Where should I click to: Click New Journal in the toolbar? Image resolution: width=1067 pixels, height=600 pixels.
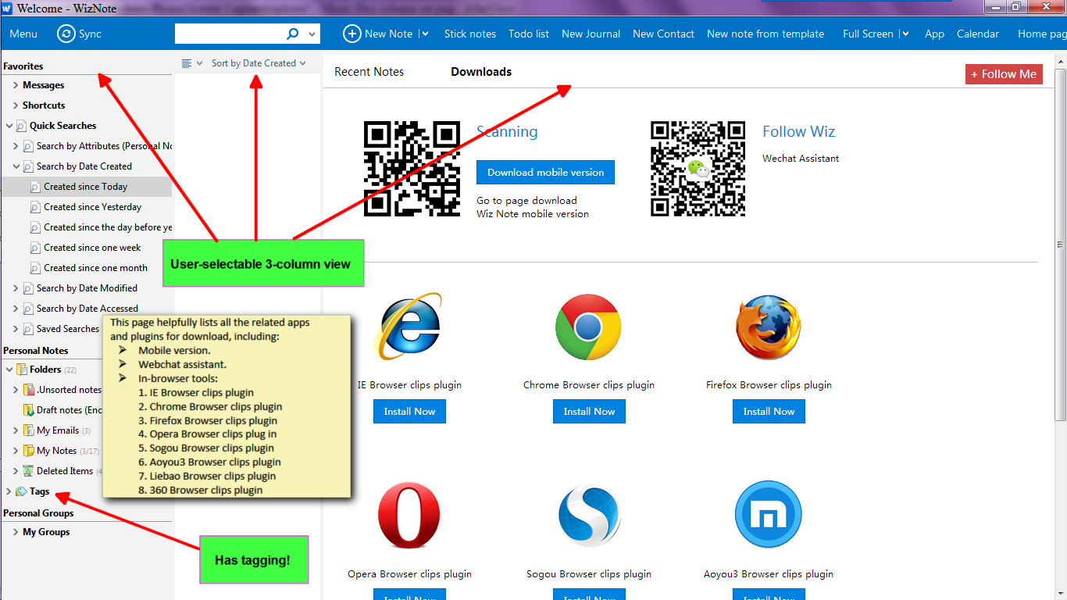(x=591, y=34)
